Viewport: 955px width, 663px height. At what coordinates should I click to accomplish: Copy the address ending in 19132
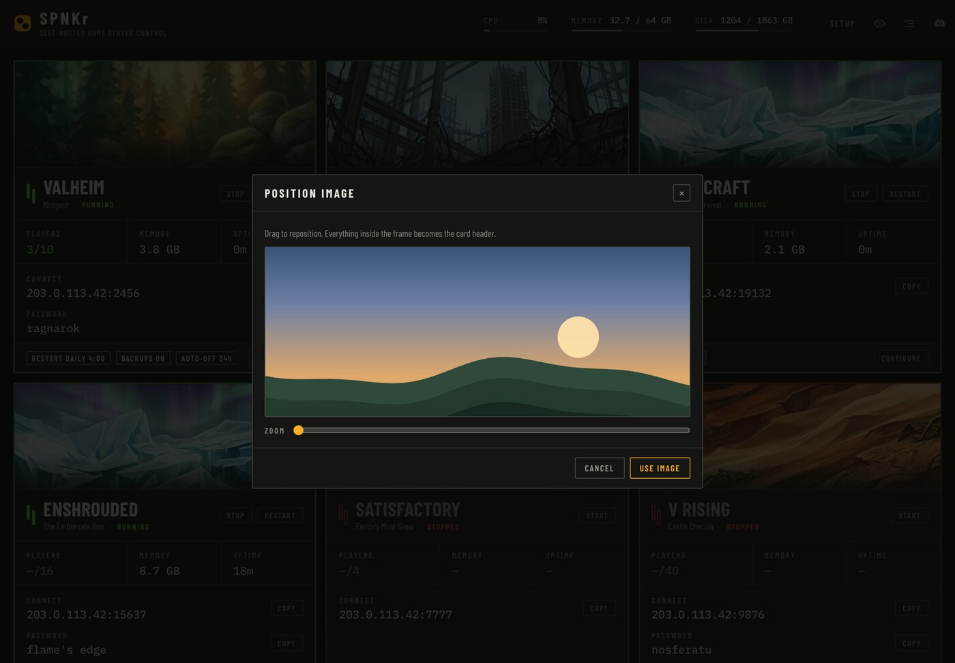[x=911, y=286]
